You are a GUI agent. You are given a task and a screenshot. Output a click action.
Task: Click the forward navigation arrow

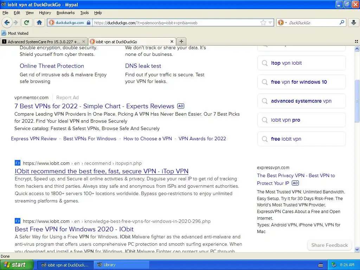click(15, 22)
